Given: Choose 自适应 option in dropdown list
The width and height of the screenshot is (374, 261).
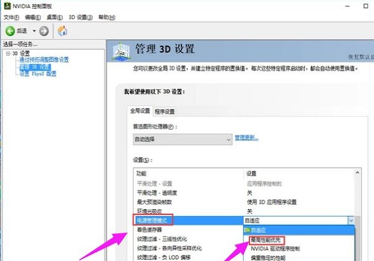Looking at the screenshot, I should click(x=299, y=230).
